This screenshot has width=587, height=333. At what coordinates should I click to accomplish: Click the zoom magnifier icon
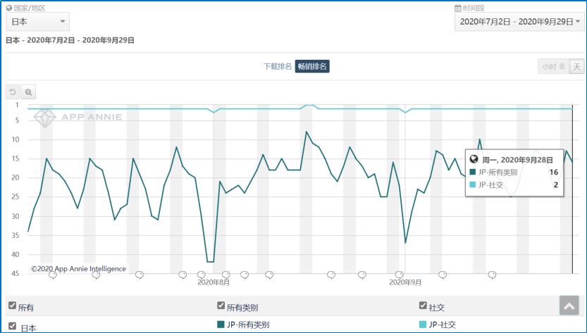pyautogui.click(x=28, y=92)
